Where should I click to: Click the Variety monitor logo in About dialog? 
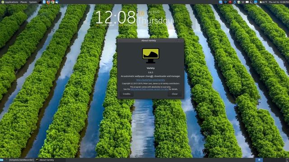pos(150,56)
